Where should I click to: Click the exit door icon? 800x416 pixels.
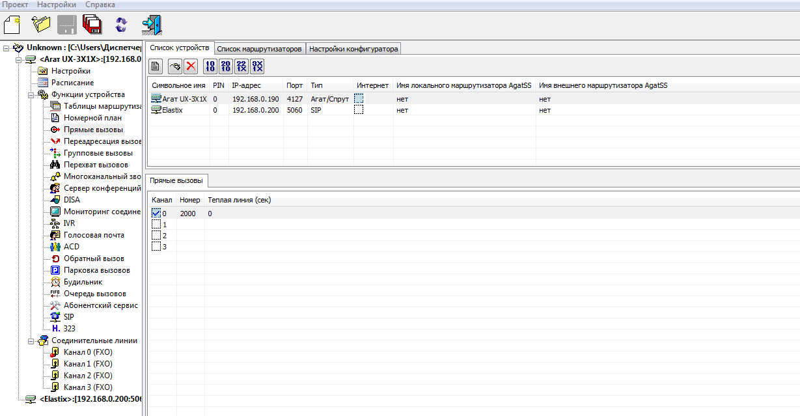click(x=152, y=25)
